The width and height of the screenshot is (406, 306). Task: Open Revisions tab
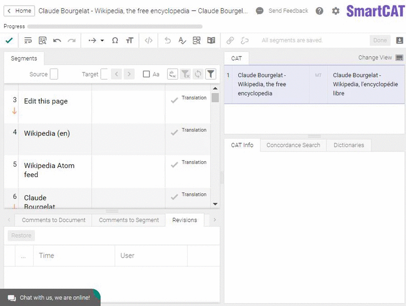185,220
